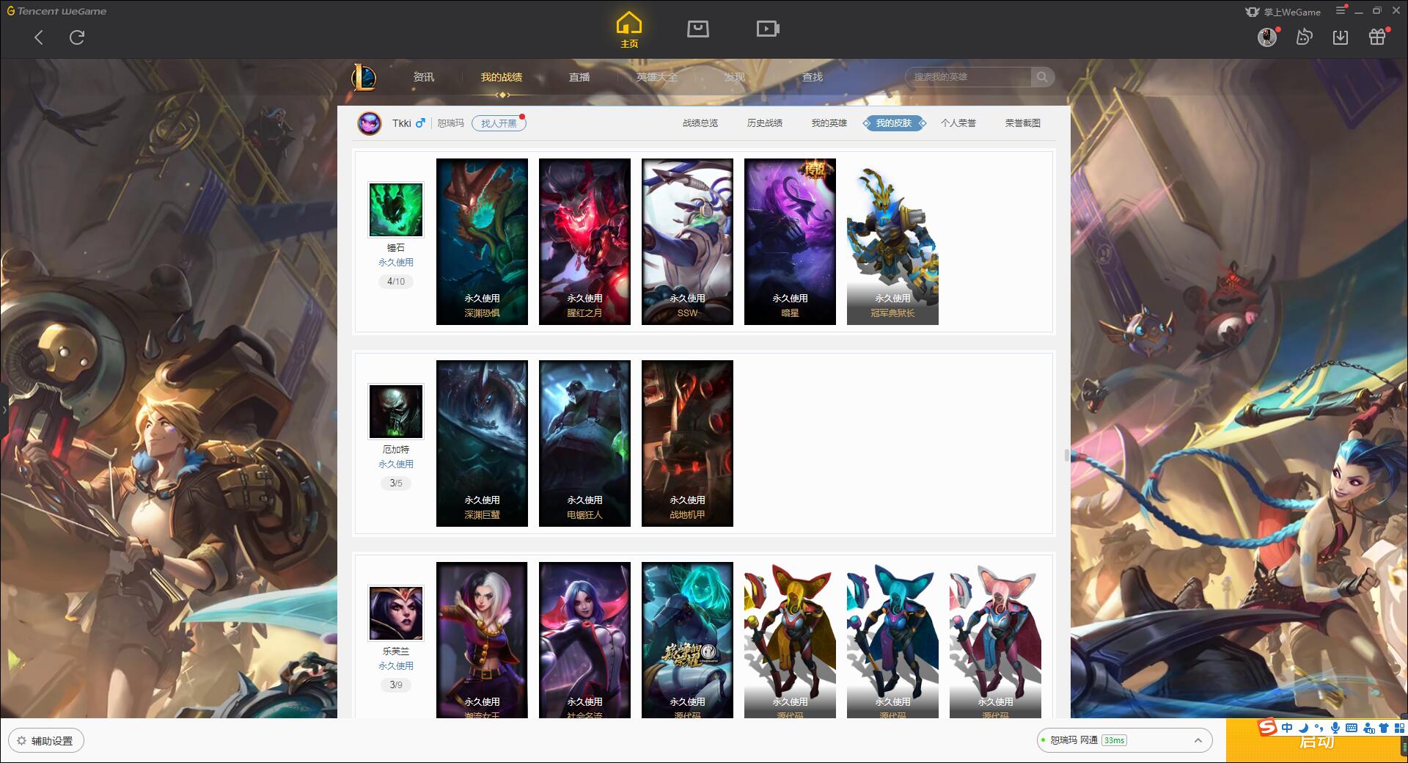
Task: Open the 深渊恐惧 Thresh skin card
Action: coord(482,241)
